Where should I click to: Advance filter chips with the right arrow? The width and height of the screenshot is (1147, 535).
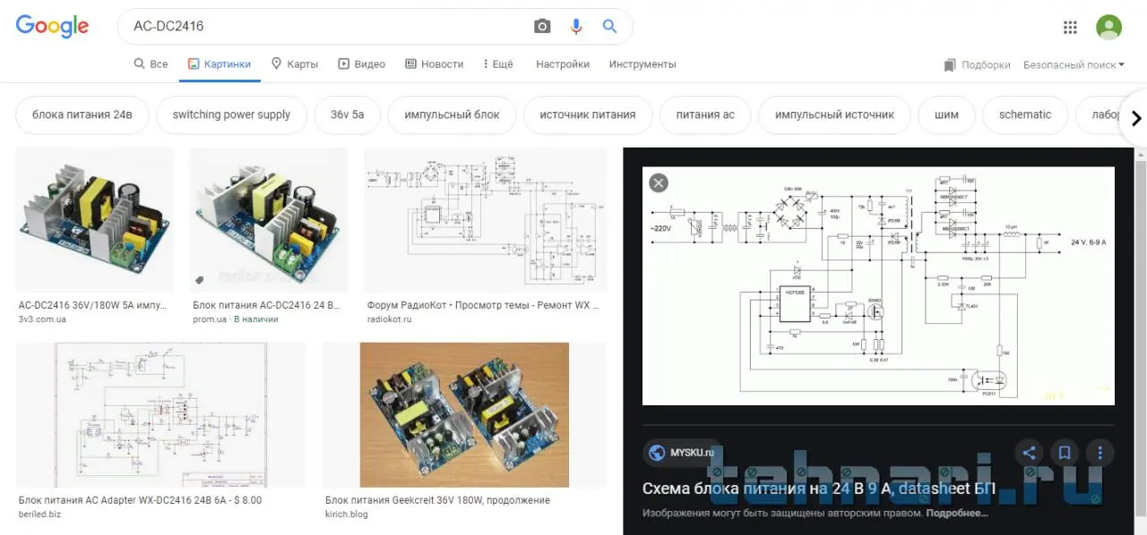[1135, 117]
